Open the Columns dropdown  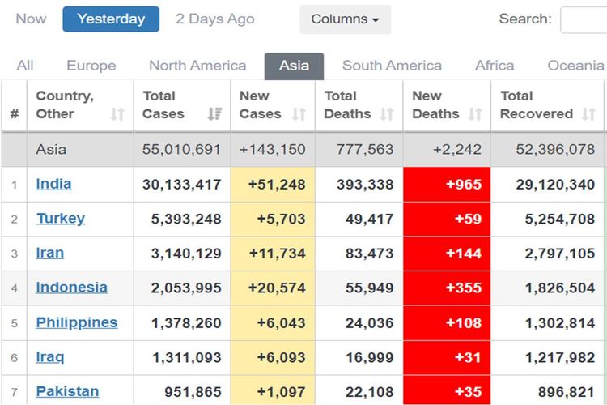tap(346, 19)
